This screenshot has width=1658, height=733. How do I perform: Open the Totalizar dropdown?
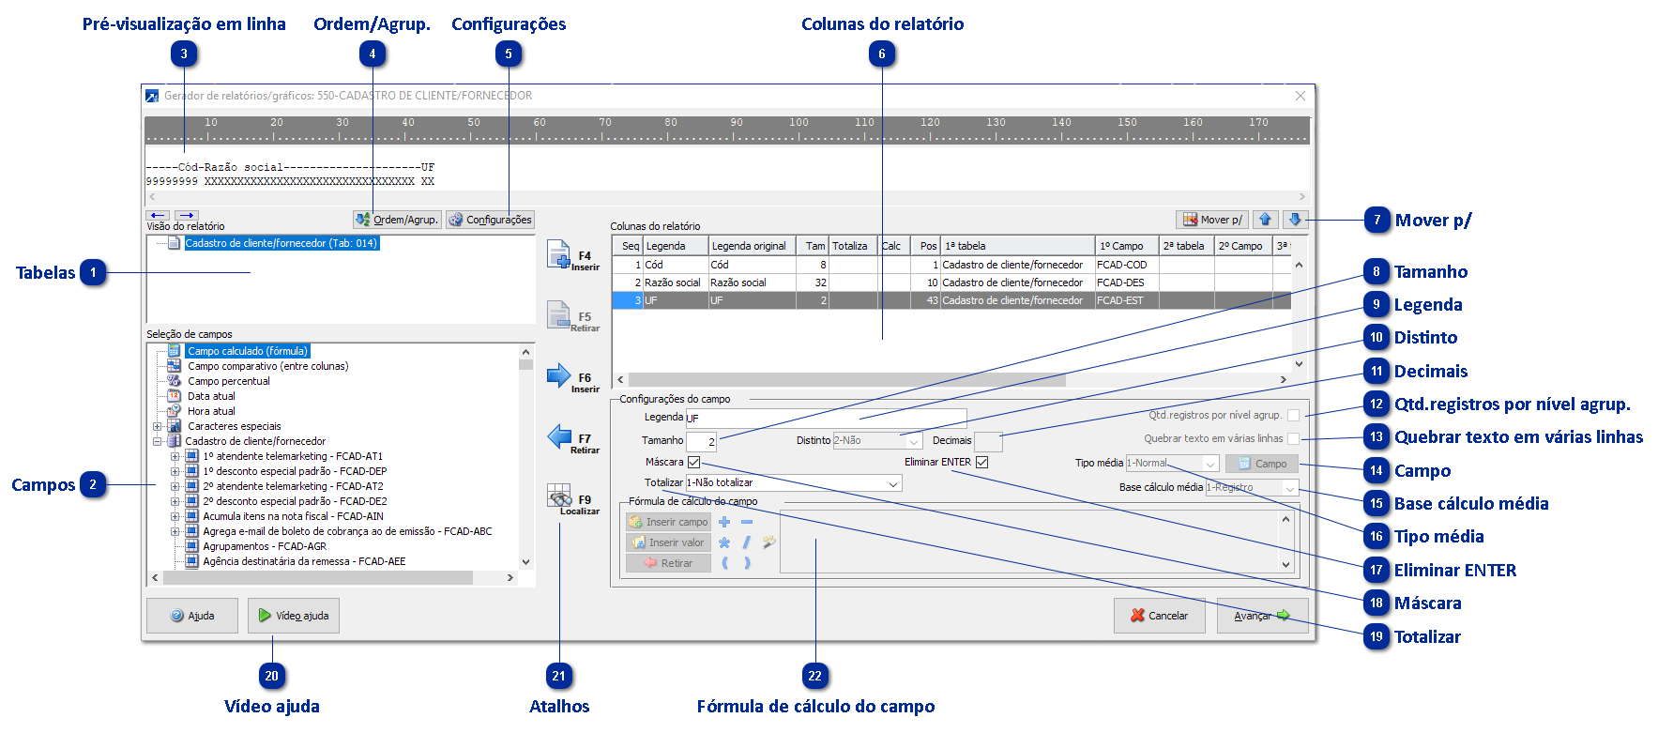[x=893, y=483]
